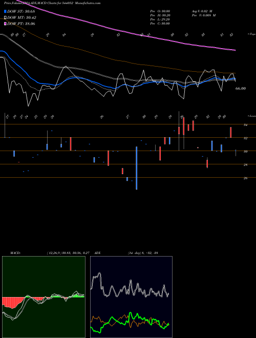Click the 'MACD:' panel heading
The width and height of the screenshot is (256, 338).
(x=15, y=253)
